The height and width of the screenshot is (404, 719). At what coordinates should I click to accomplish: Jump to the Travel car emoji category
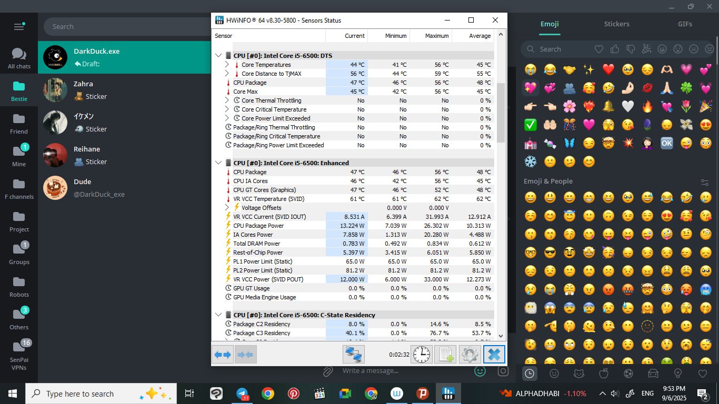pos(653,373)
